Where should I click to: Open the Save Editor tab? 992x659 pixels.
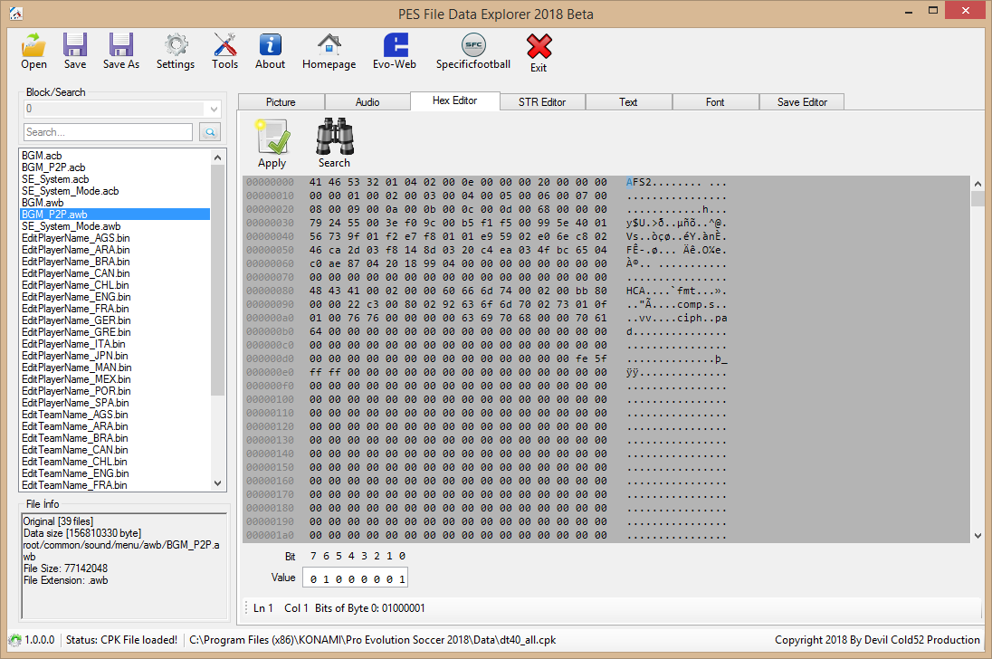pyautogui.click(x=802, y=101)
